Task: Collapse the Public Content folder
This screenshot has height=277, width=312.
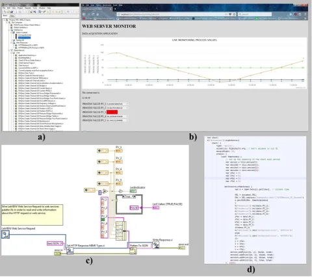Action: (x=11, y=33)
